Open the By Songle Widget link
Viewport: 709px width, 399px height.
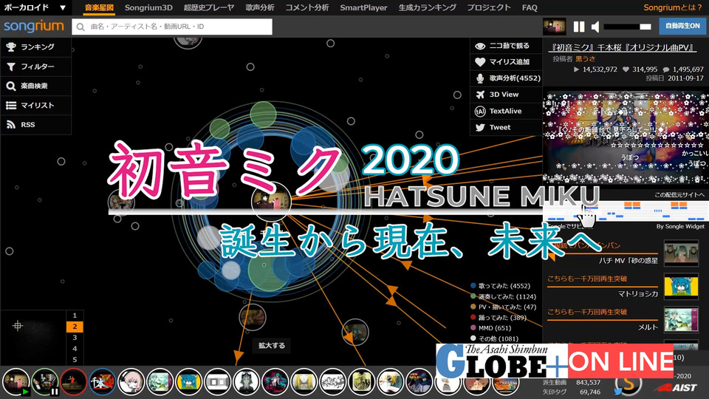click(680, 226)
